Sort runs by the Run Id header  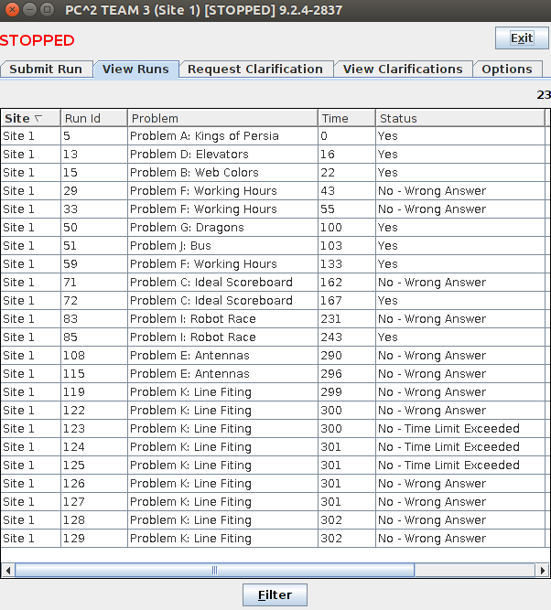click(92, 118)
